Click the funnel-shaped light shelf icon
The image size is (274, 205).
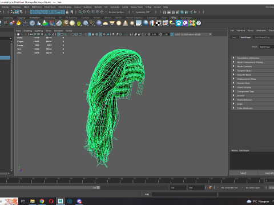pyautogui.click(x=112, y=23)
